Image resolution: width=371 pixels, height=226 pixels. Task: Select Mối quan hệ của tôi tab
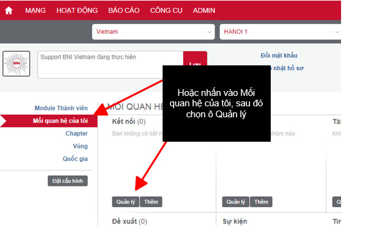(49, 121)
